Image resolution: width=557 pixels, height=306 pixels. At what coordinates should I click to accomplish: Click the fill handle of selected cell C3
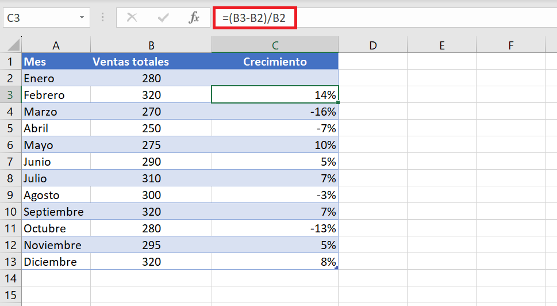[338, 102]
